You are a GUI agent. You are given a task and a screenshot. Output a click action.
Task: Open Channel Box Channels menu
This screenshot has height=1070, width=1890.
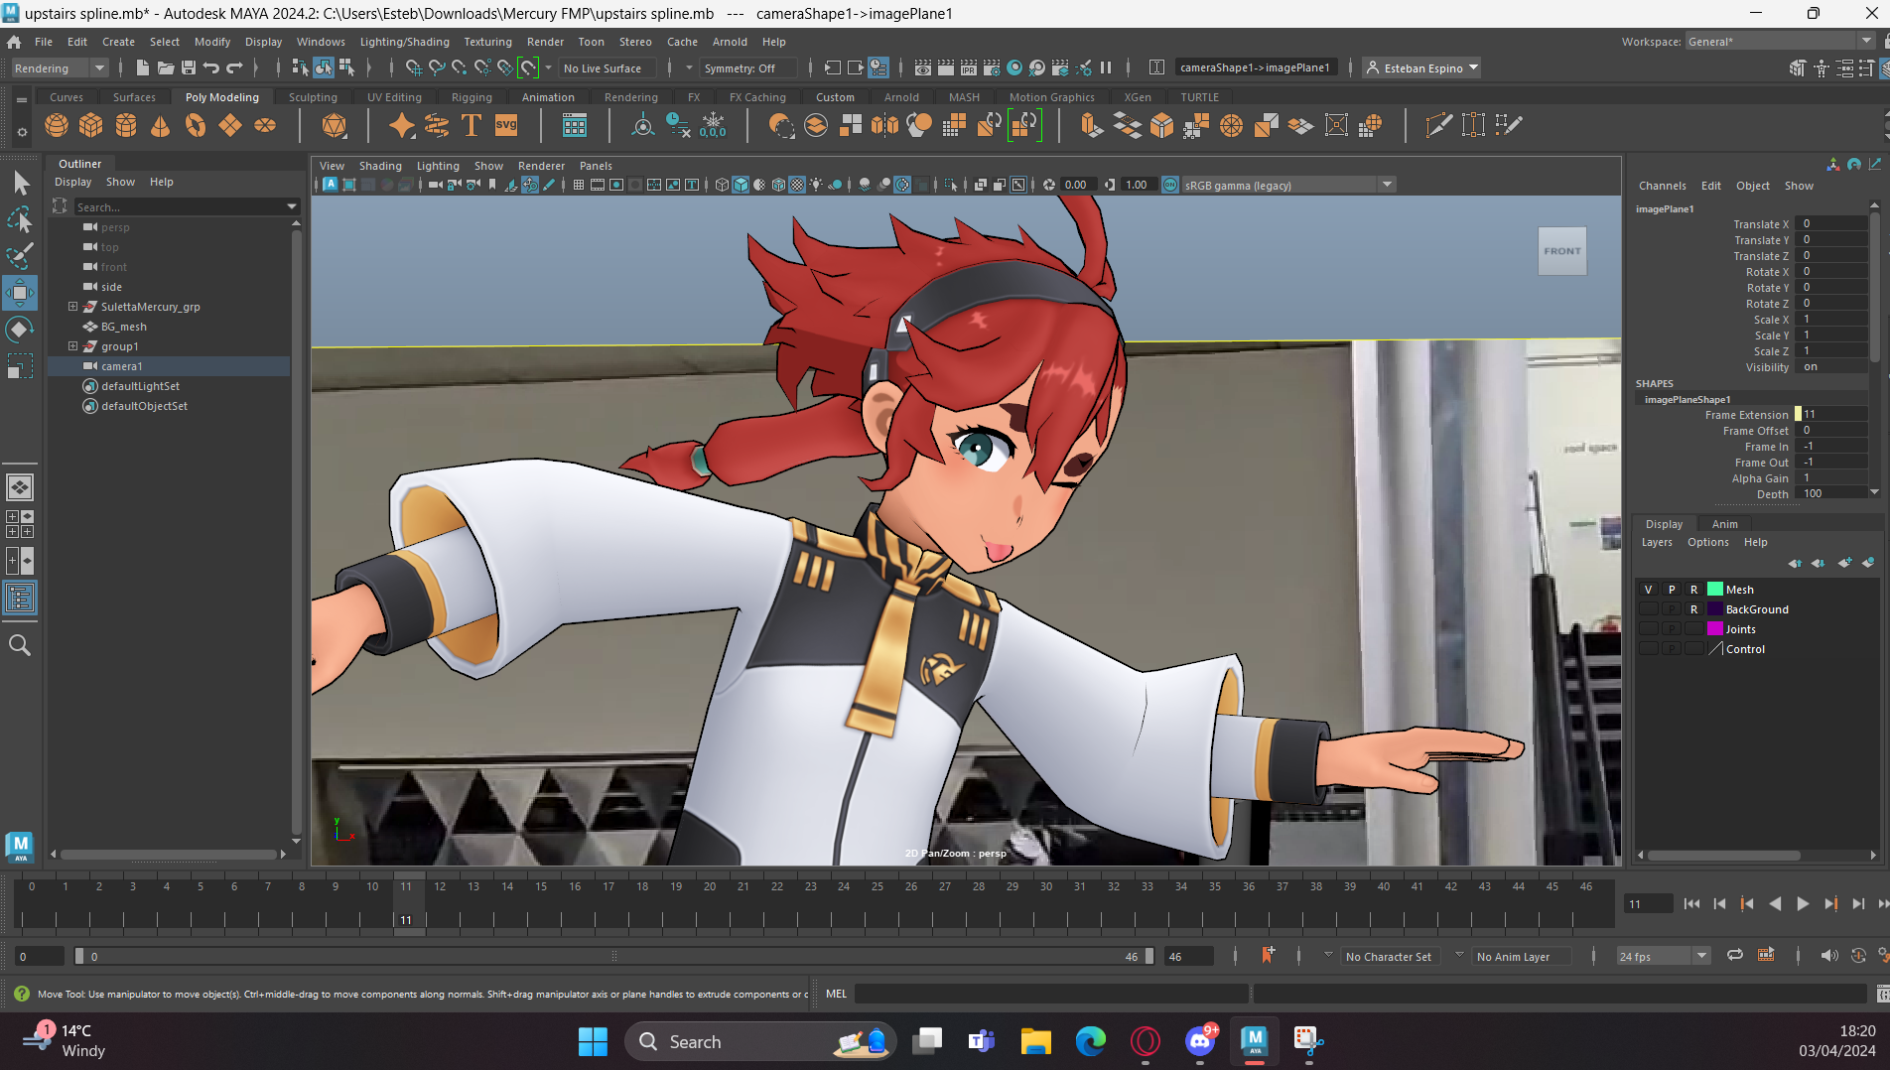click(1662, 186)
